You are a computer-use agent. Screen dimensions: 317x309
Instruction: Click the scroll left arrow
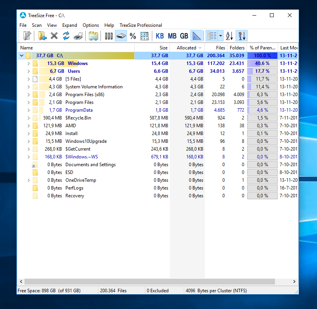(21, 281)
